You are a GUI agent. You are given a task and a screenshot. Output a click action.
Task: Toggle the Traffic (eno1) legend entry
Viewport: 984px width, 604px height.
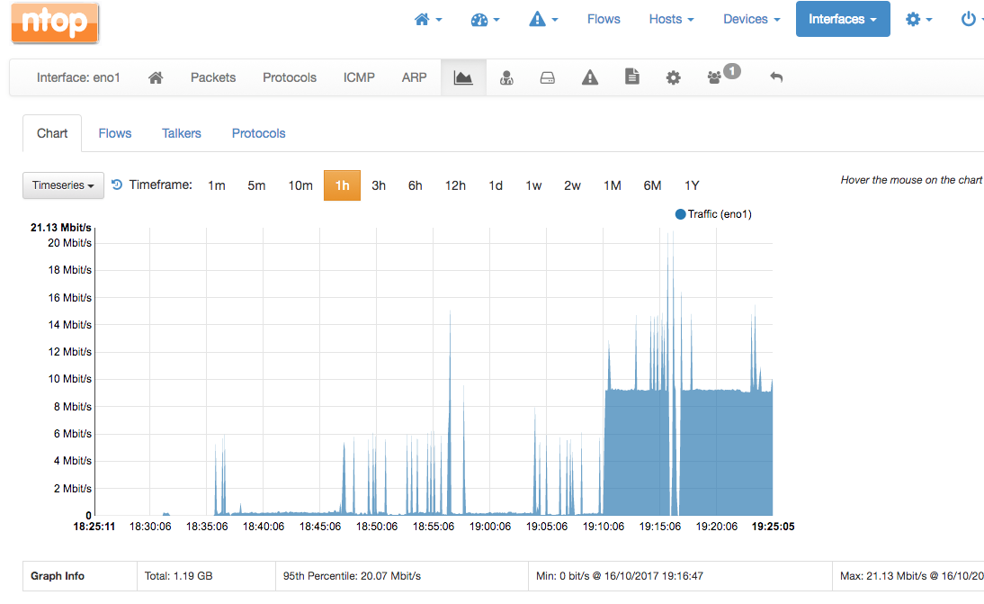coord(712,214)
